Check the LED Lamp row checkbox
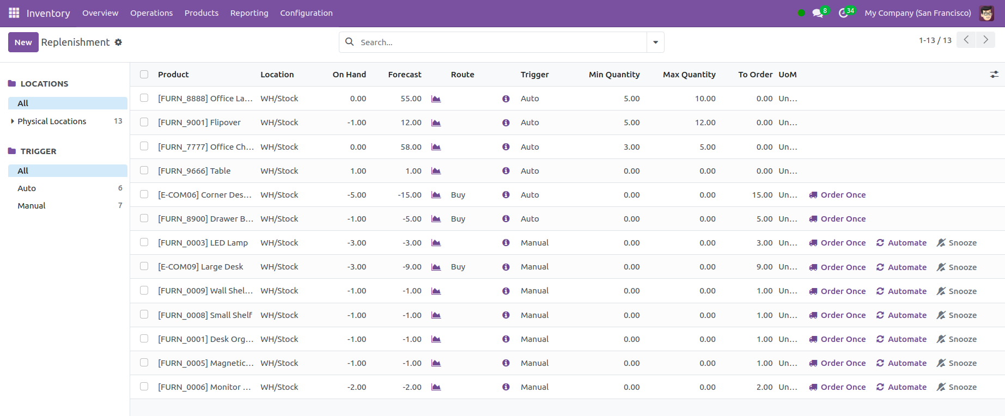This screenshot has width=1005, height=416. click(144, 242)
